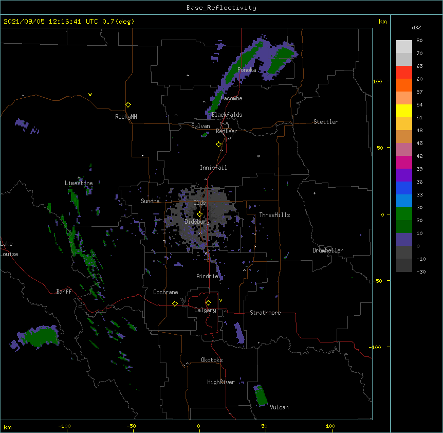The image size is (443, 433).
Task: Select the pink 45–42 dBZ legend swatch
Action: point(404,150)
